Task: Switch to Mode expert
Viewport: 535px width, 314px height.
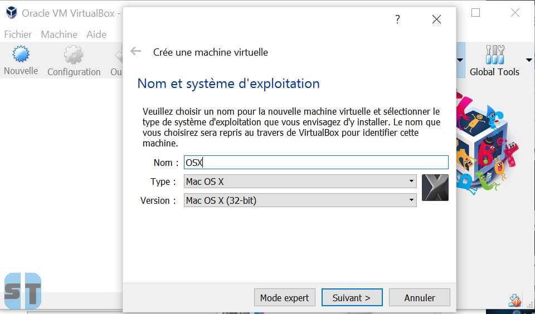Action: click(285, 298)
